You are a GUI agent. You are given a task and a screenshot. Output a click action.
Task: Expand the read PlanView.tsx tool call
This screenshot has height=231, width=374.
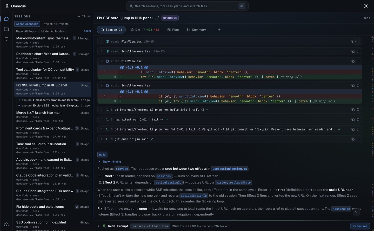(x=102, y=42)
